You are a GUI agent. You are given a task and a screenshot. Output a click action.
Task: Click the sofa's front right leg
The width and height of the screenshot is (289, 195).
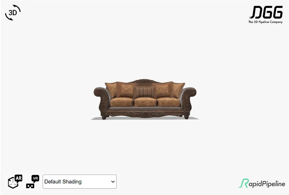click(x=186, y=117)
